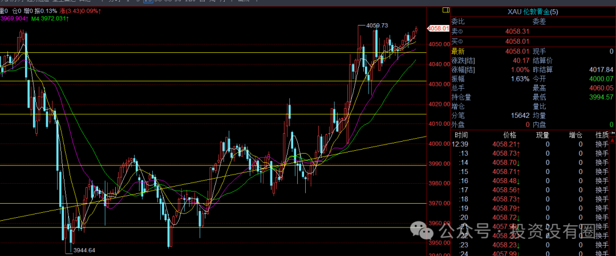Image resolution: width=616 pixels, height=256 pixels.
Task: Click the 买① bid row label
Action: (457, 41)
